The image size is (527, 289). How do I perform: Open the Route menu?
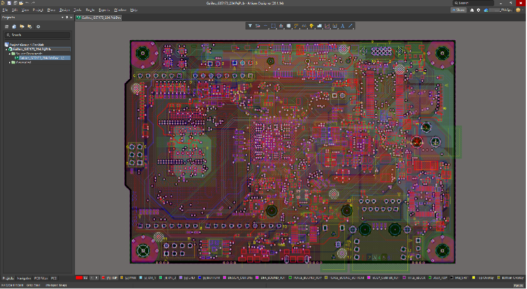click(90, 10)
